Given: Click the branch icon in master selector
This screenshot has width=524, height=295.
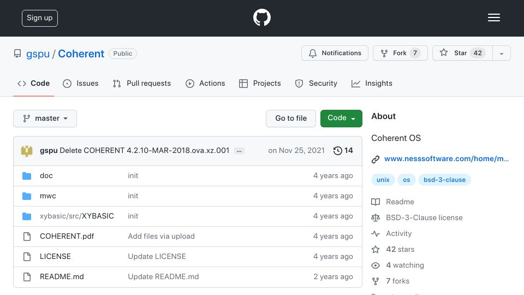Looking at the screenshot, I should 26,119.
